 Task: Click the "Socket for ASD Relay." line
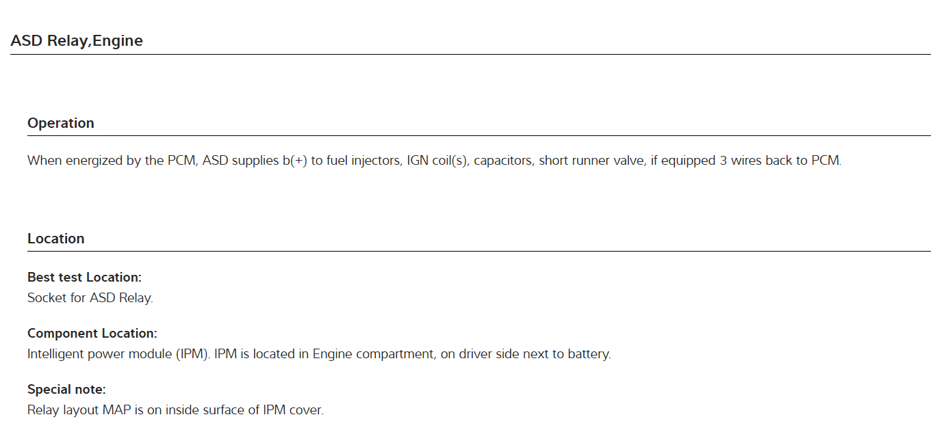(90, 298)
